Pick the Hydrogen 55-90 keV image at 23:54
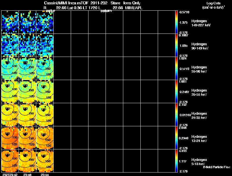The image size is (232, 176). click(x=45, y=68)
